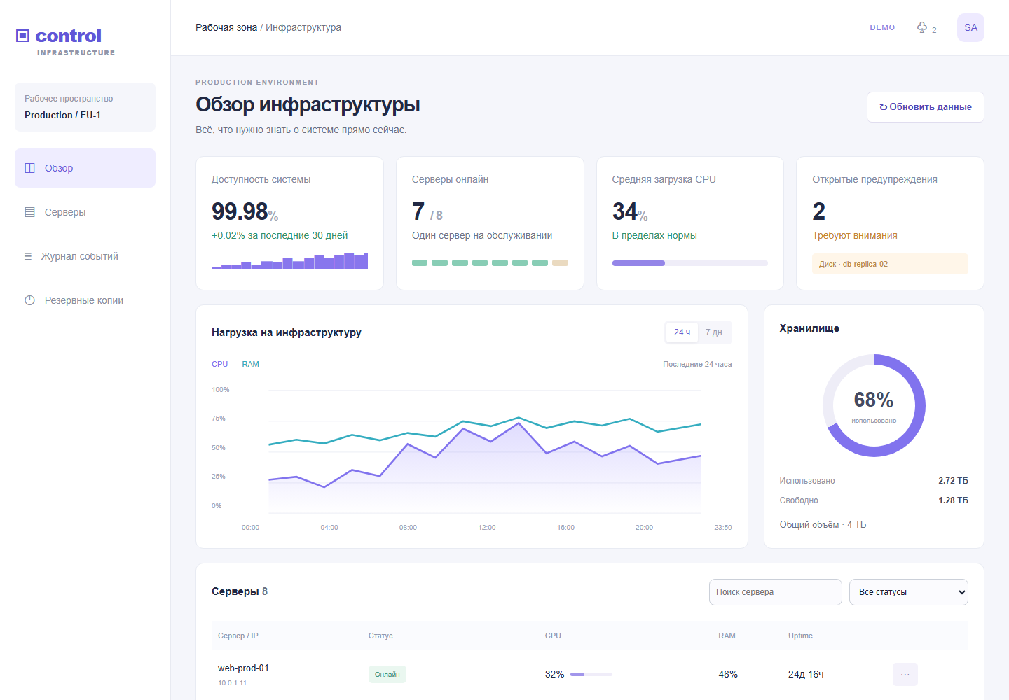Switch the chart to 7 дн range
The image size is (1009, 700).
713,332
